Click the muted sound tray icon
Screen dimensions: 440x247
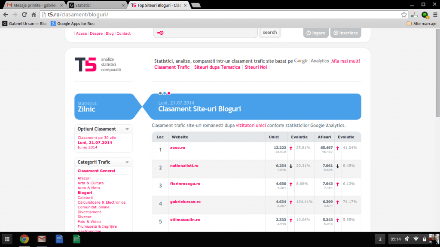(407, 239)
